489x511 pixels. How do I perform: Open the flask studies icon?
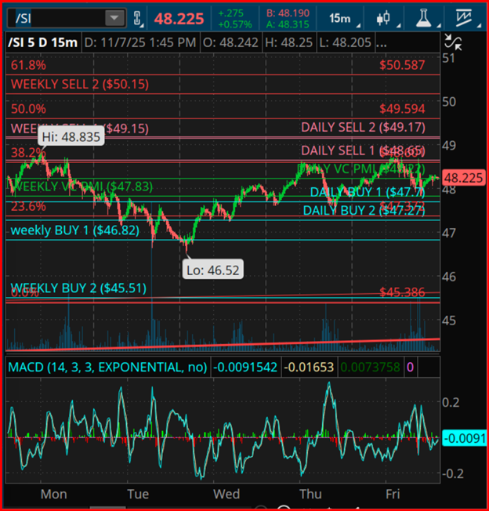(425, 18)
